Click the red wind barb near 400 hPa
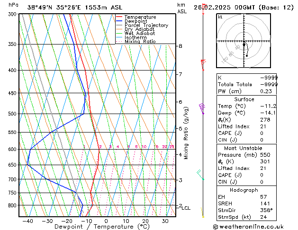The width and height of the screenshot is (298, 230). pos(203,65)
